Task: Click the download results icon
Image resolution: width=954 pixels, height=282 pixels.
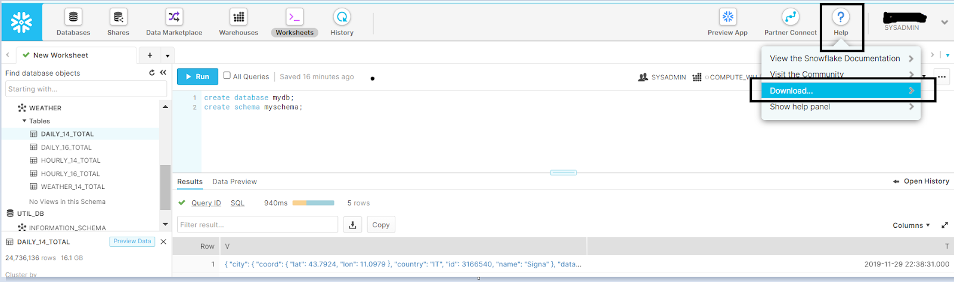Action: pos(352,225)
